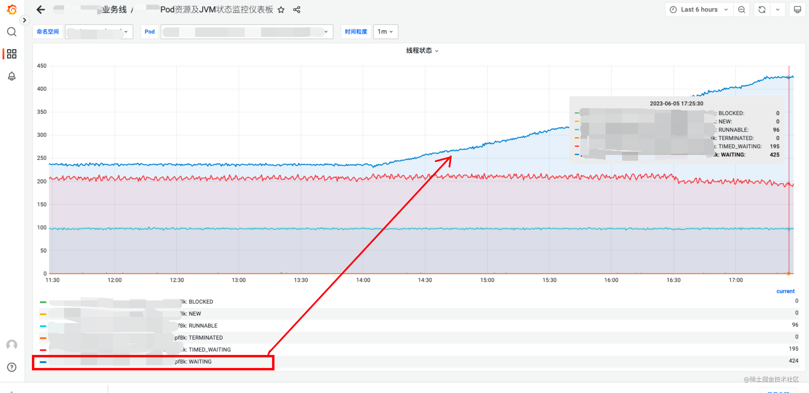Screen dimensions: 809x393
Task: Refresh the dashboard
Action: click(x=762, y=10)
